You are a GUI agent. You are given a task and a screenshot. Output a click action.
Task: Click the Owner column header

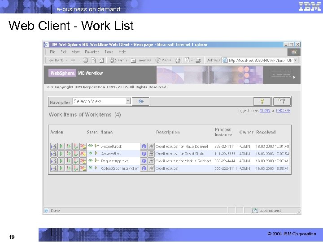tap(246, 132)
